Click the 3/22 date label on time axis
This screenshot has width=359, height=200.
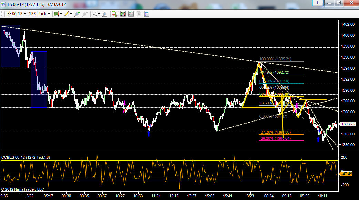(30, 196)
